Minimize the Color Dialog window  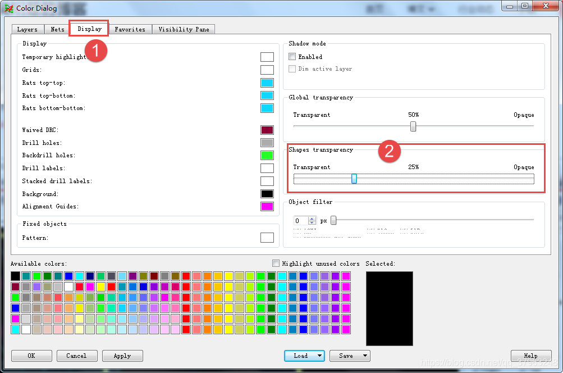click(509, 6)
